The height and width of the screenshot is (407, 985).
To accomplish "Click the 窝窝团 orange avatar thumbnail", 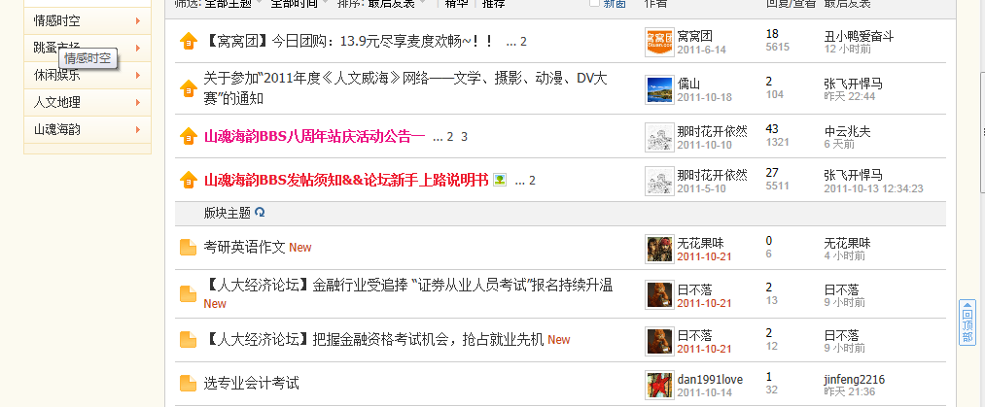I will pyautogui.click(x=659, y=42).
